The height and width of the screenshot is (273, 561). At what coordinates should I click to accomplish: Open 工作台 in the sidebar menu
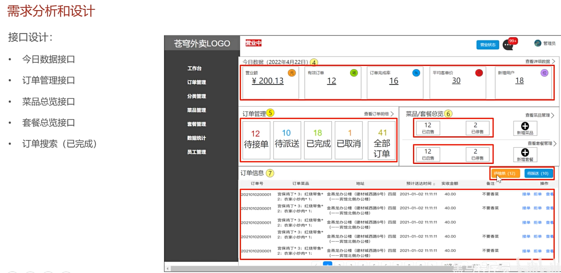(195, 69)
